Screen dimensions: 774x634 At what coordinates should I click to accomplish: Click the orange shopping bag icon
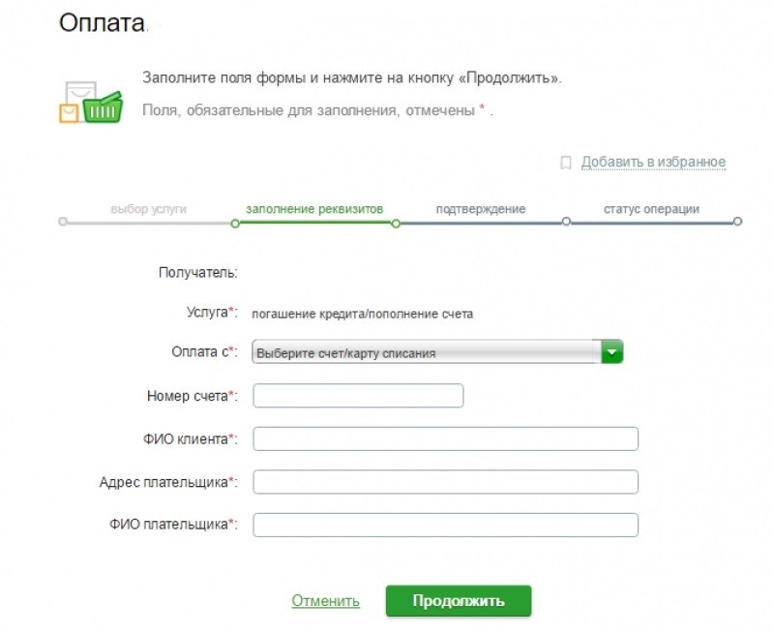[x=69, y=113]
